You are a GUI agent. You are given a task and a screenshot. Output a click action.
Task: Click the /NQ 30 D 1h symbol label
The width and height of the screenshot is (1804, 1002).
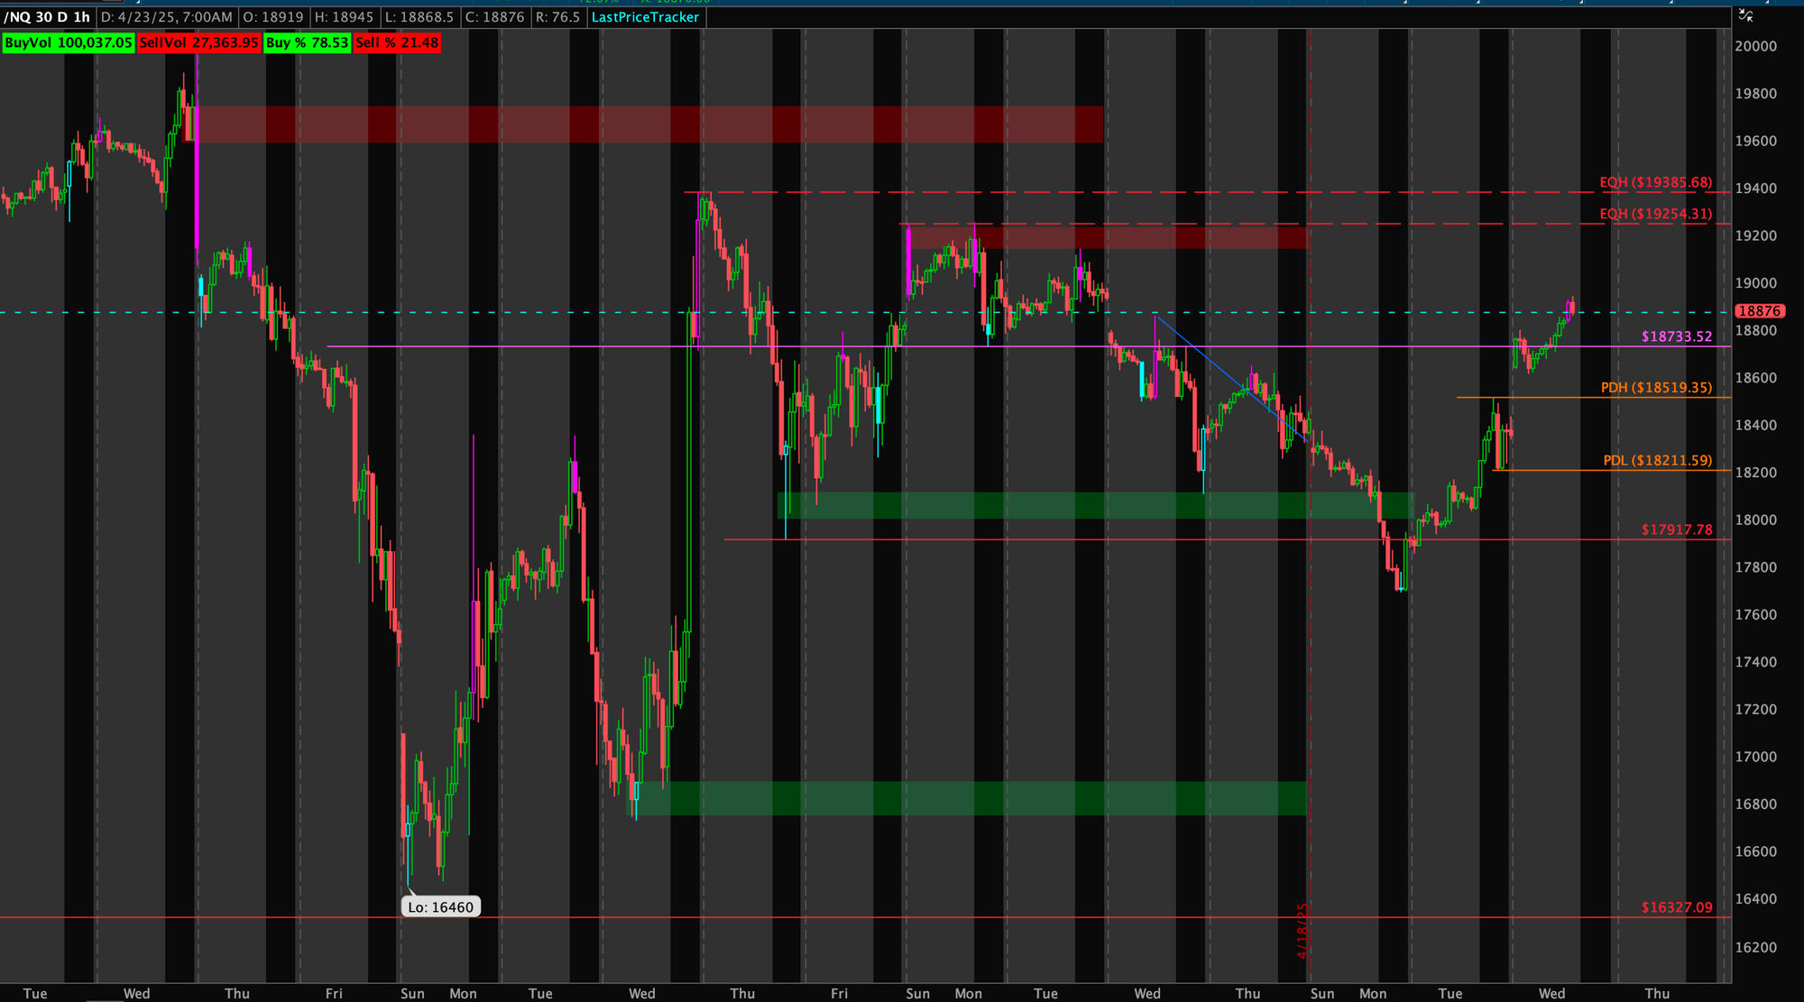[x=47, y=17]
